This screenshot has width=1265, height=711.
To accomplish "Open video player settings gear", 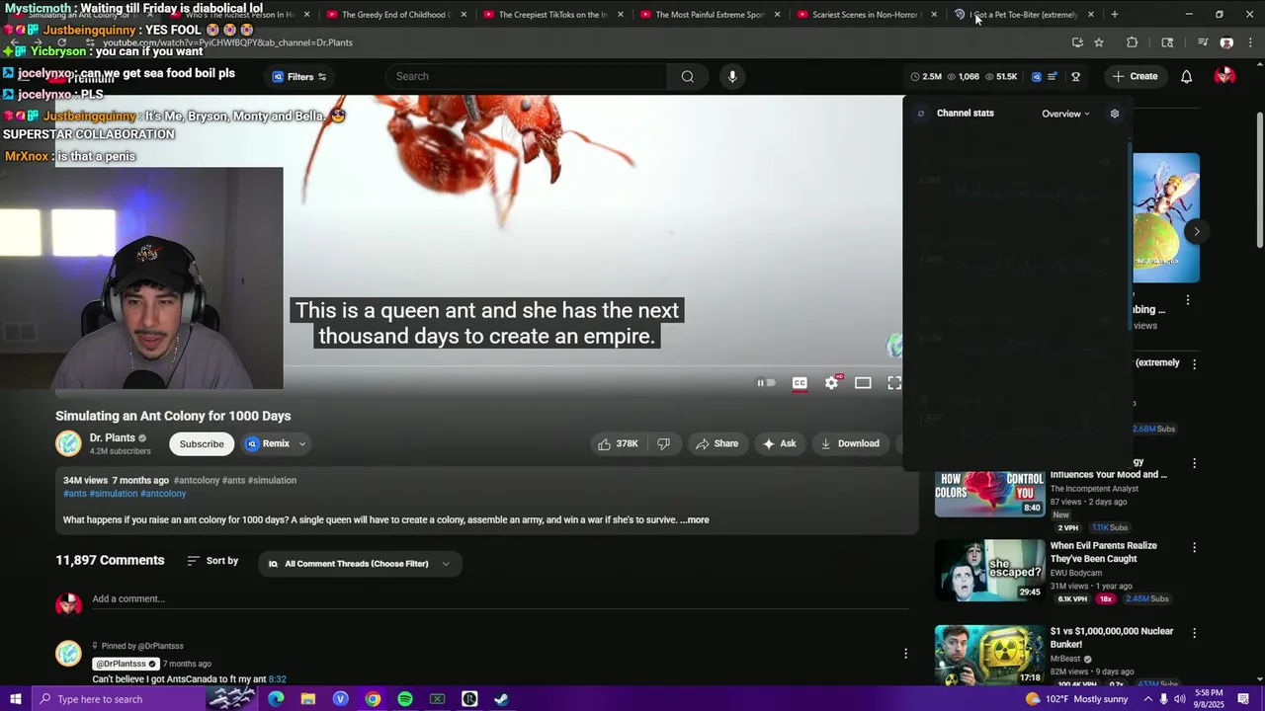I will coord(832,383).
